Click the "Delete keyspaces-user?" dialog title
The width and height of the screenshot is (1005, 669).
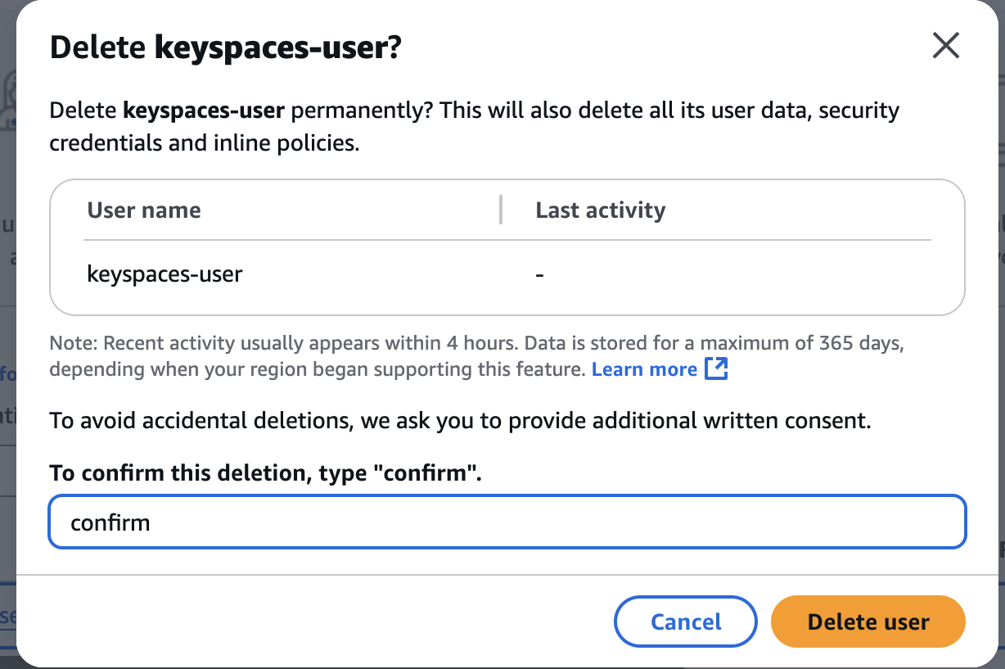coord(226,47)
